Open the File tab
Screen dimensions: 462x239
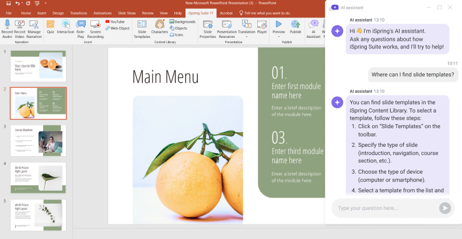pos(9,13)
